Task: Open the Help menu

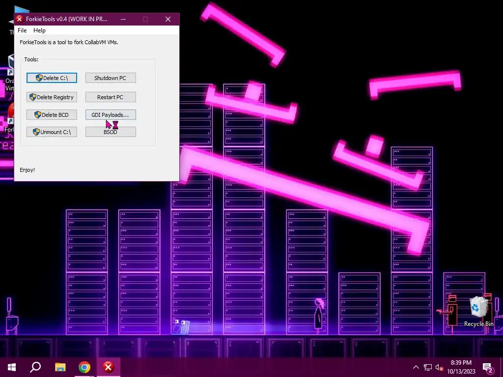Action: 39,30
